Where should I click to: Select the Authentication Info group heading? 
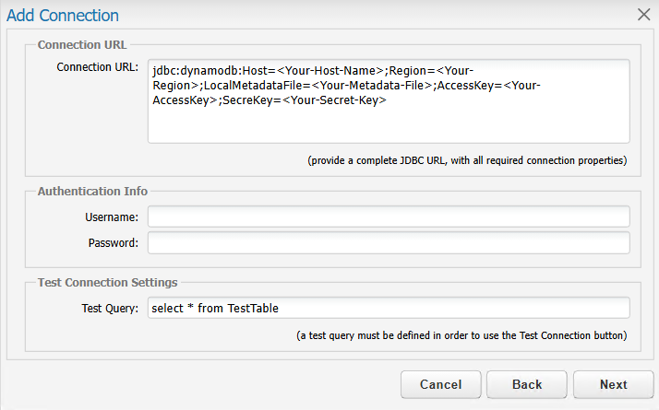(x=92, y=192)
